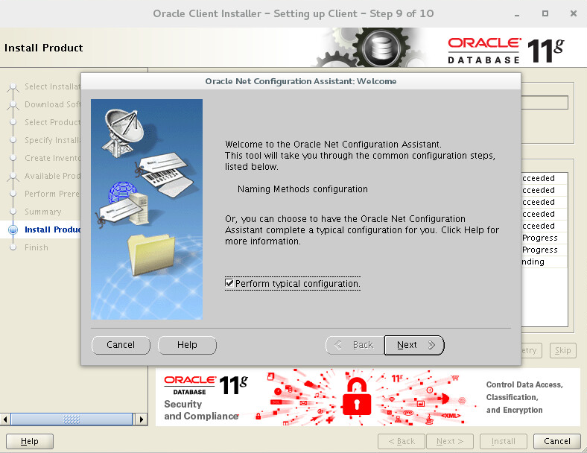This screenshot has width=587, height=453.
Task: Click the Install Product step bullet
Action: click(13, 229)
